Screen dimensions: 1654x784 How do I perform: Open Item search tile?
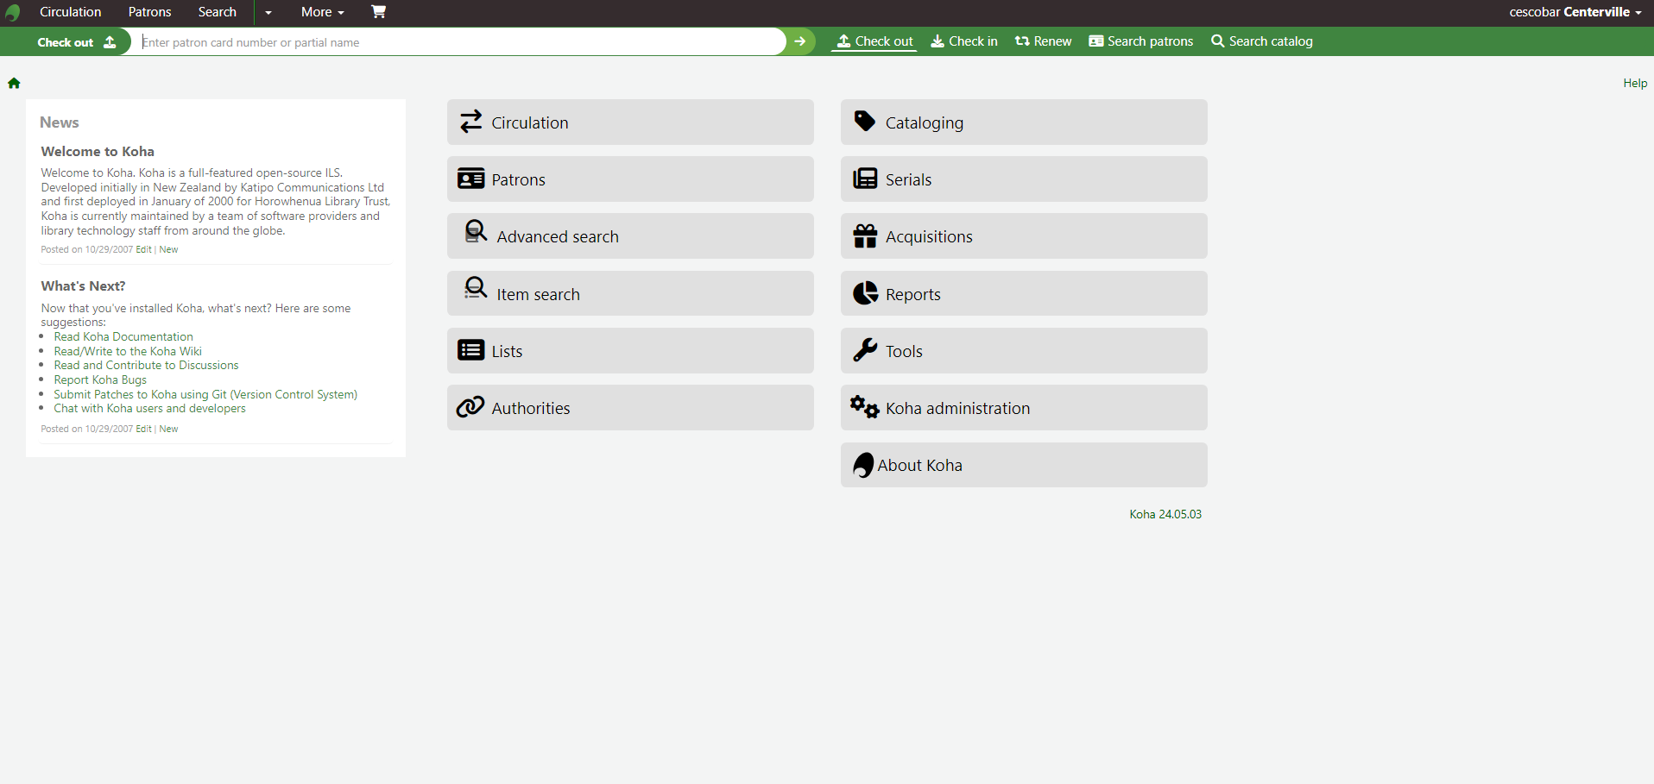point(630,294)
